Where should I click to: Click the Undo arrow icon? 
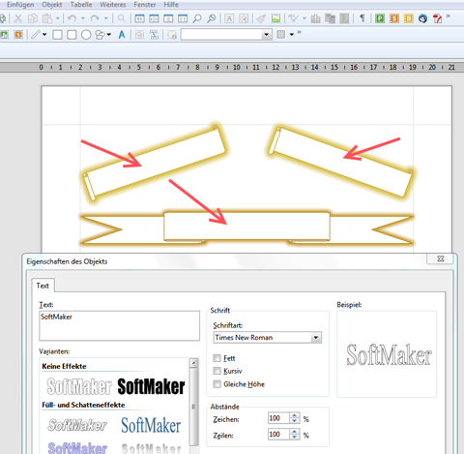pyautogui.click(x=72, y=18)
